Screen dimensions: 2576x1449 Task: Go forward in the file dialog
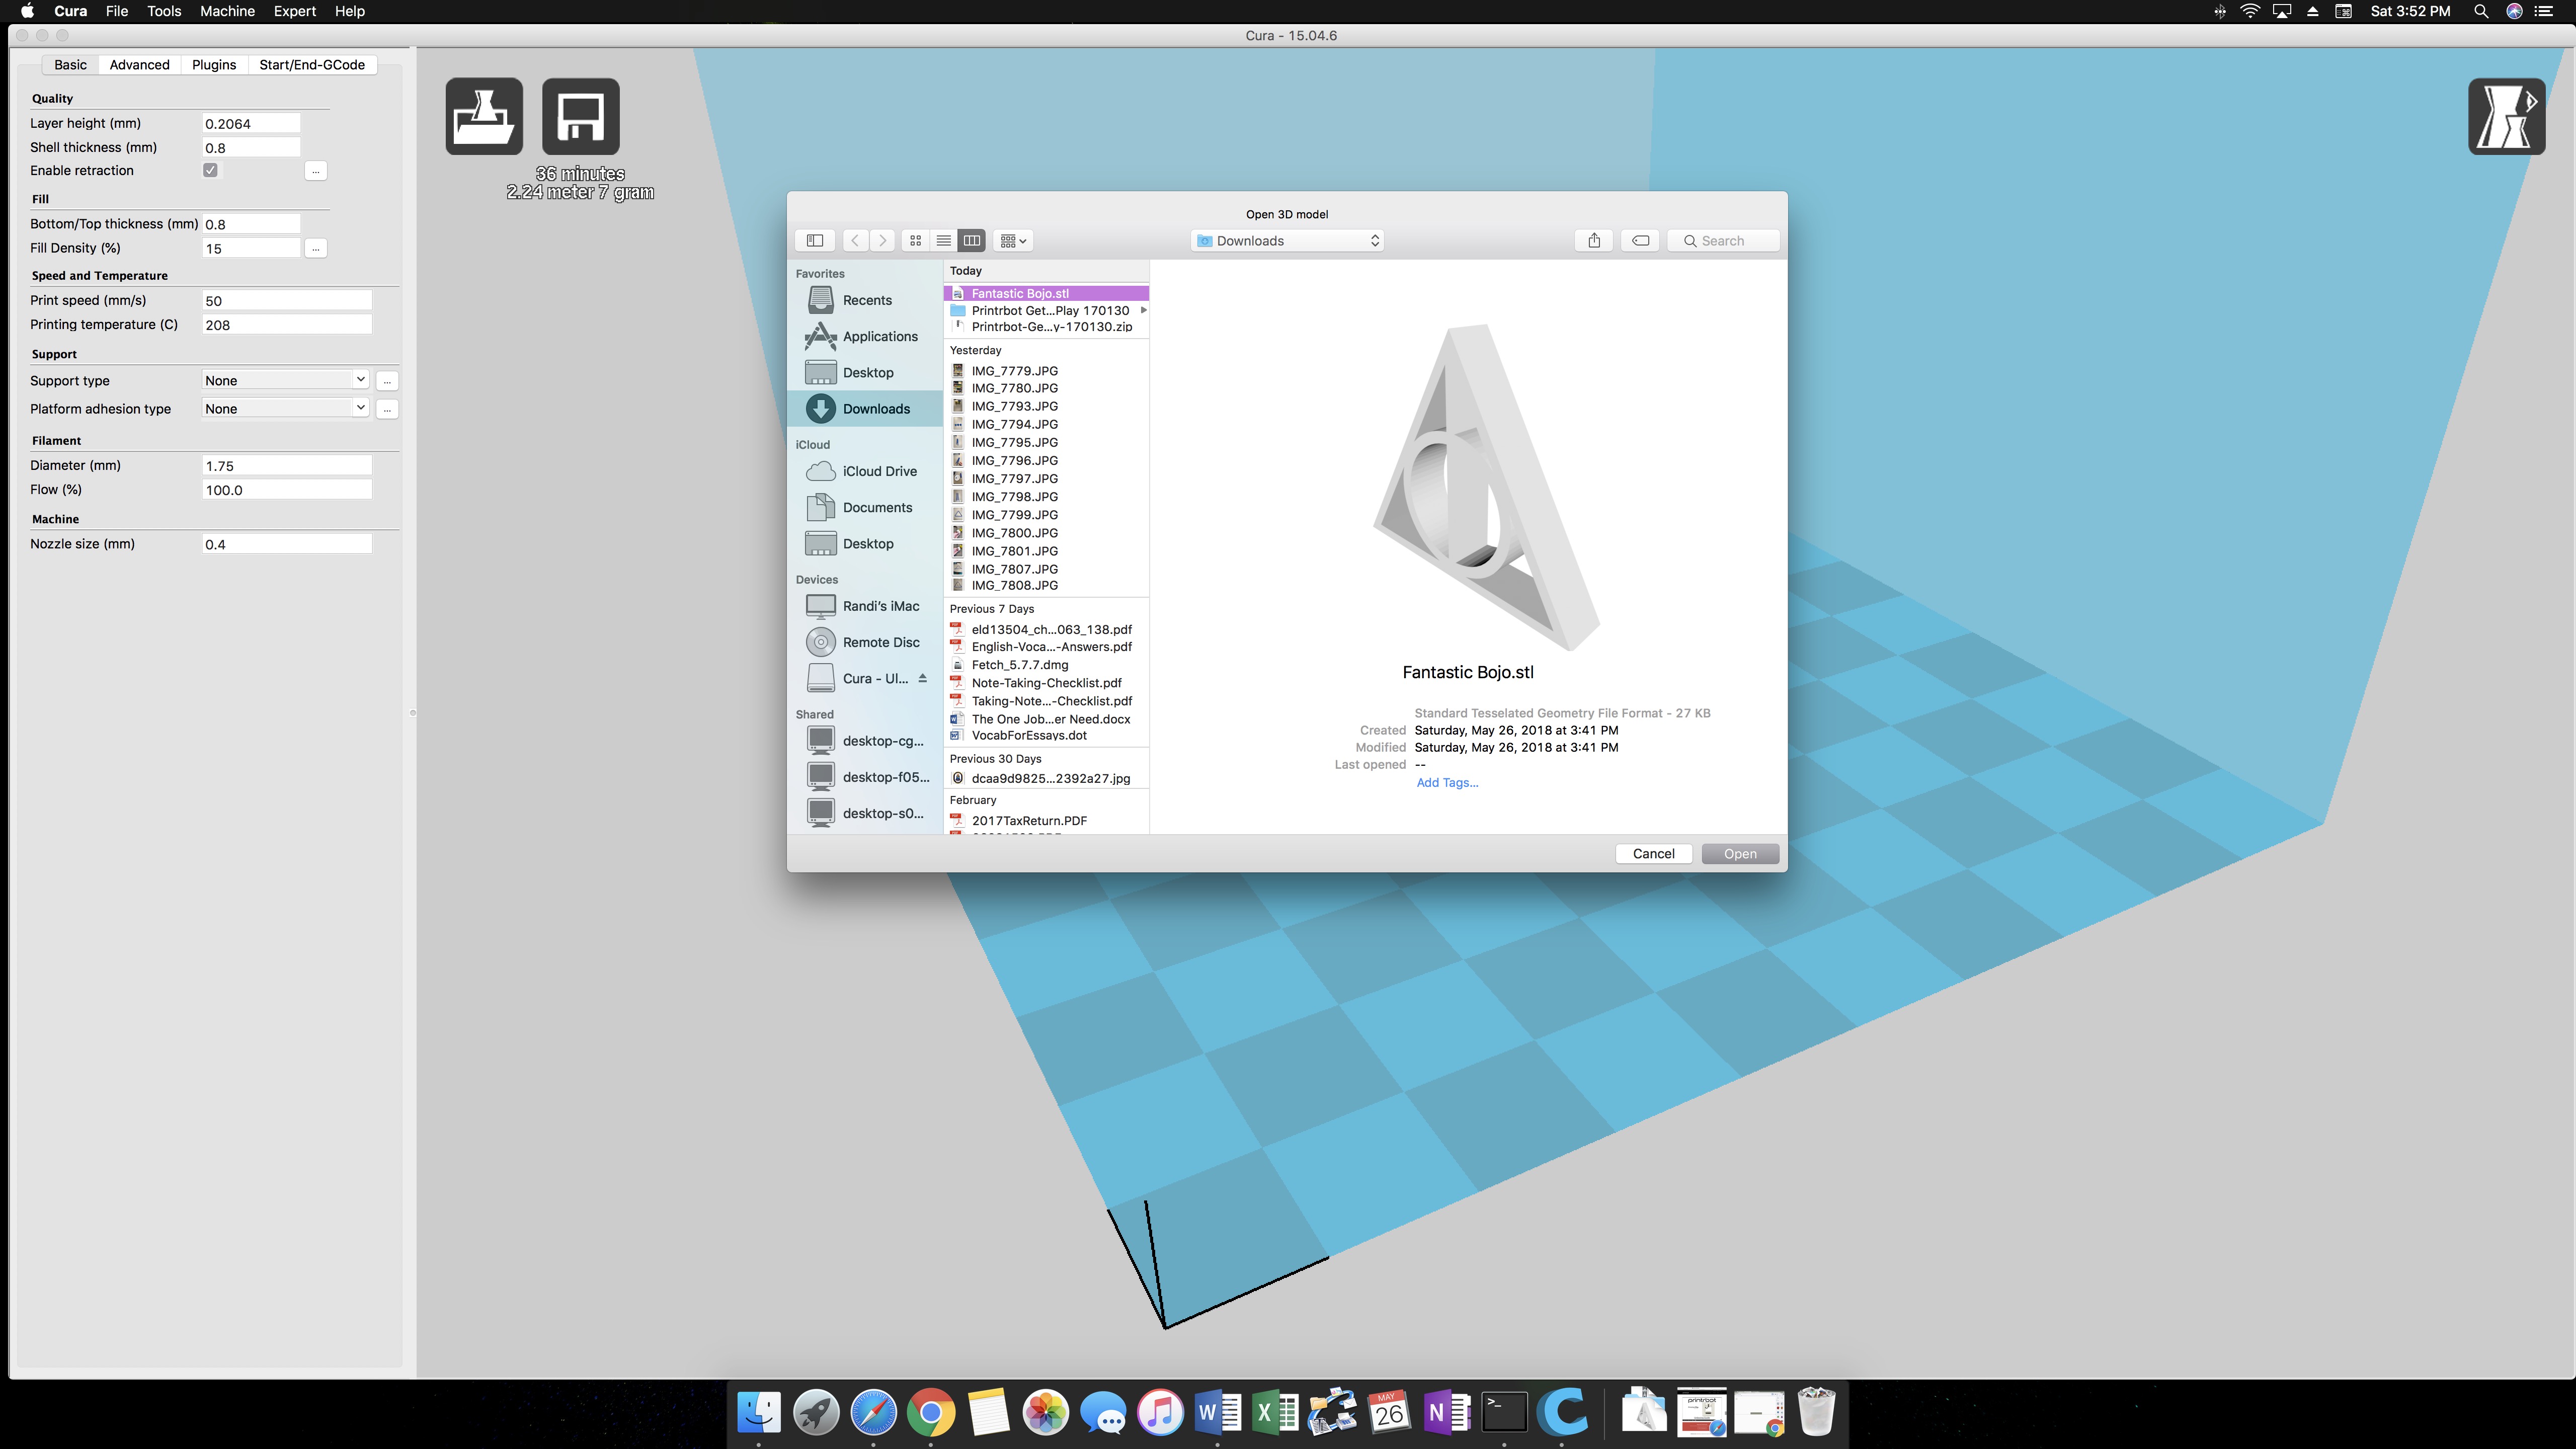click(882, 241)
